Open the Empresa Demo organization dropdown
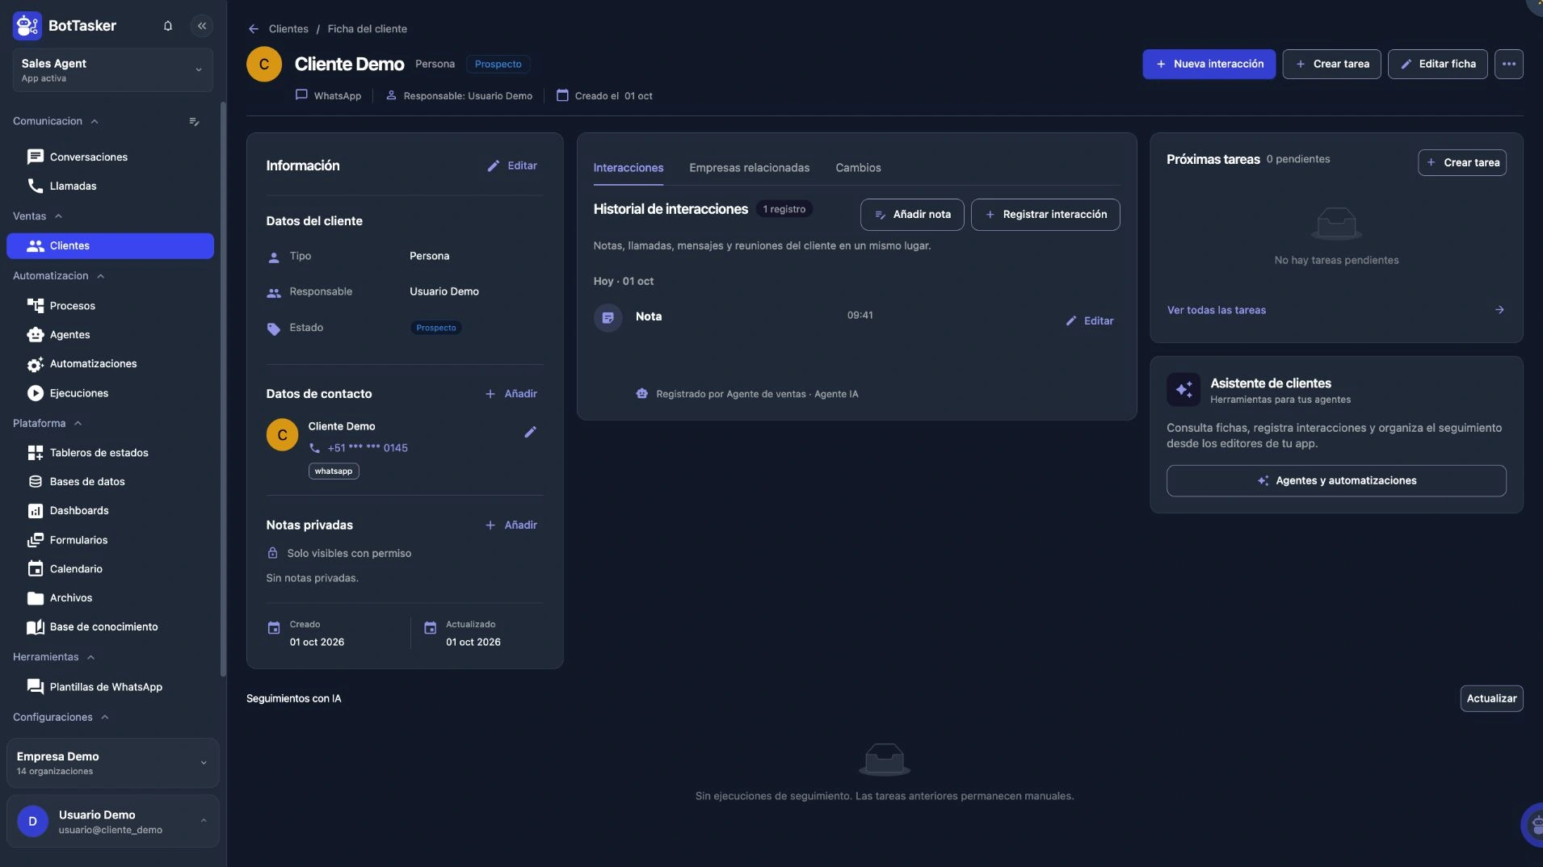 click(x=113, y=763)
